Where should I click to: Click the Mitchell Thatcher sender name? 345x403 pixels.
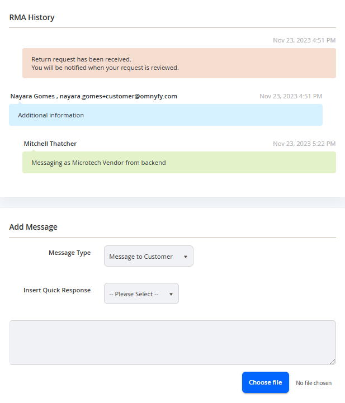pyautogui.click(x=50, y=144)
